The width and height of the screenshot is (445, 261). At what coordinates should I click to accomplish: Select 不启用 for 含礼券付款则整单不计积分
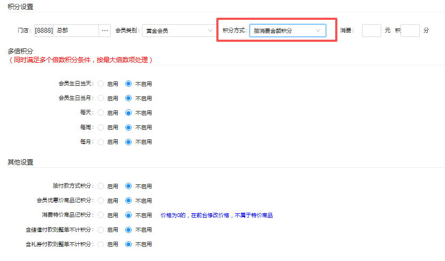point(129,244)
